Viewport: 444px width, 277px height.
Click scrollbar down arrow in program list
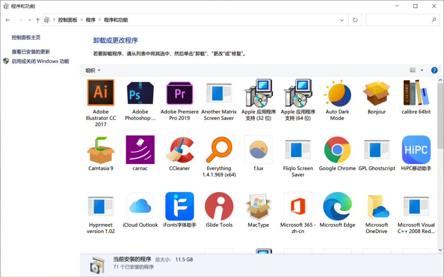click(440, 250)
